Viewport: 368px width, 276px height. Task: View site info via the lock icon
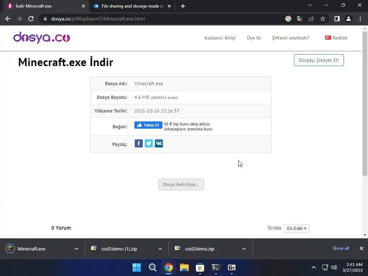(45, 19)
